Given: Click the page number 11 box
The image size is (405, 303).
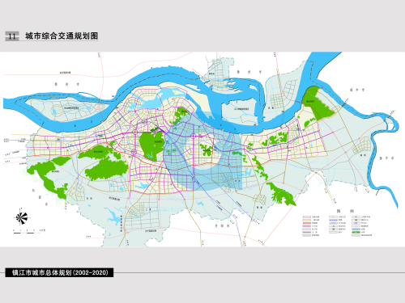Looking at the screenshot, I should pyautogui.click(x=12, y=36).
